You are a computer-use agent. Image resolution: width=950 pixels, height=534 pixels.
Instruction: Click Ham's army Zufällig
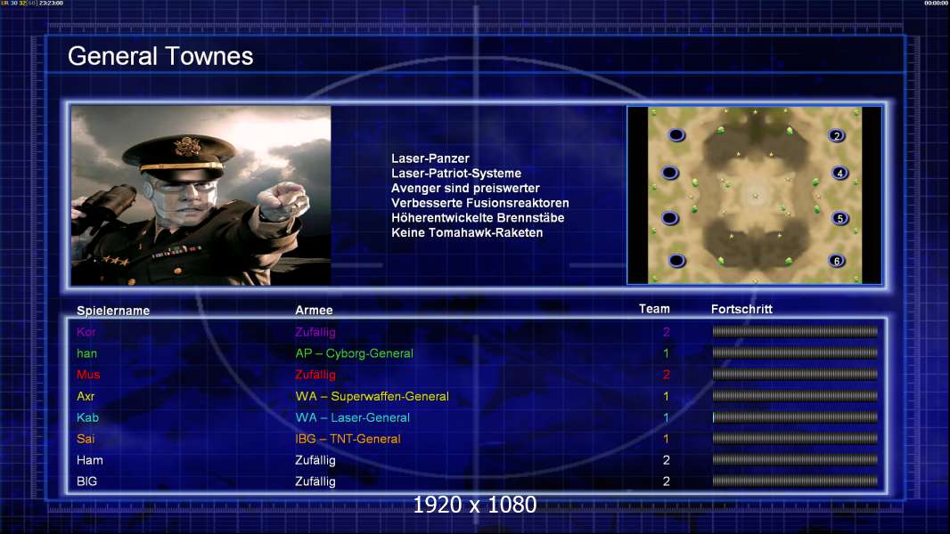[x=315, y=460]
